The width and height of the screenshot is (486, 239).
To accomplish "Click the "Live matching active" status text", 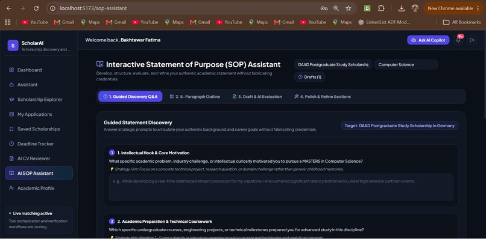I will [x=33, y=213].
